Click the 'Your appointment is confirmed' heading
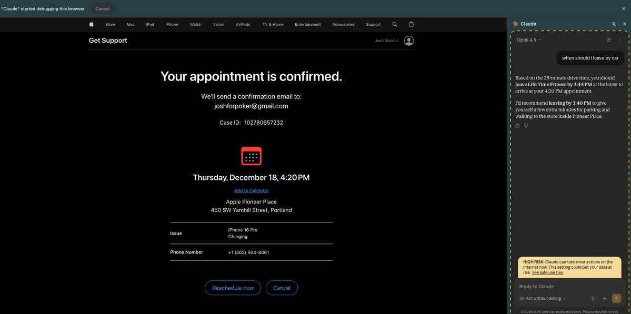Image resolution: width=631 pixels, height=314 pixels. (x=252, y=76)
